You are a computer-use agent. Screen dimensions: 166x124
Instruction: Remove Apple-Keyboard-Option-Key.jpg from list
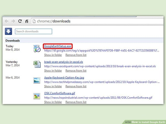(x=76, y=86)
